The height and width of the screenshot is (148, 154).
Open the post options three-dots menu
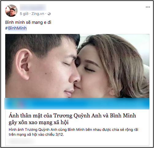point(148,7)
